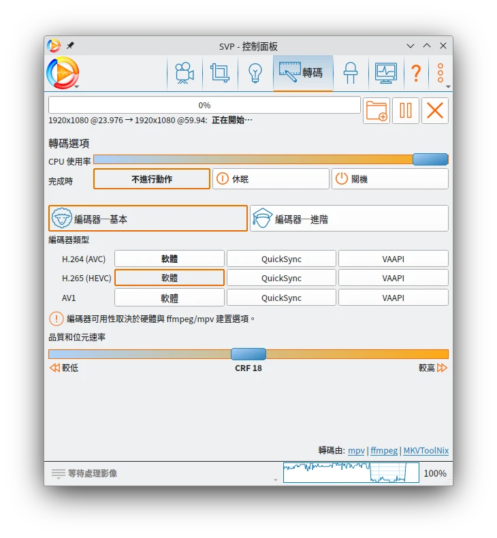Choose QuickSync for H.264 (AVC)
The height and width of the screenshot is (538, 497).
click(281, 259)
